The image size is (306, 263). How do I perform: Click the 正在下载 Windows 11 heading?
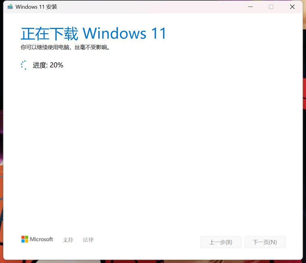click(x=93, y=33)
